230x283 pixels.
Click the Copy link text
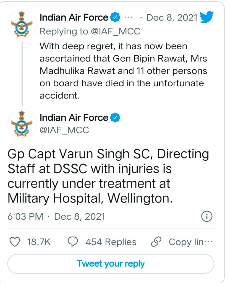pyautogui.click(x=187, y=242)
